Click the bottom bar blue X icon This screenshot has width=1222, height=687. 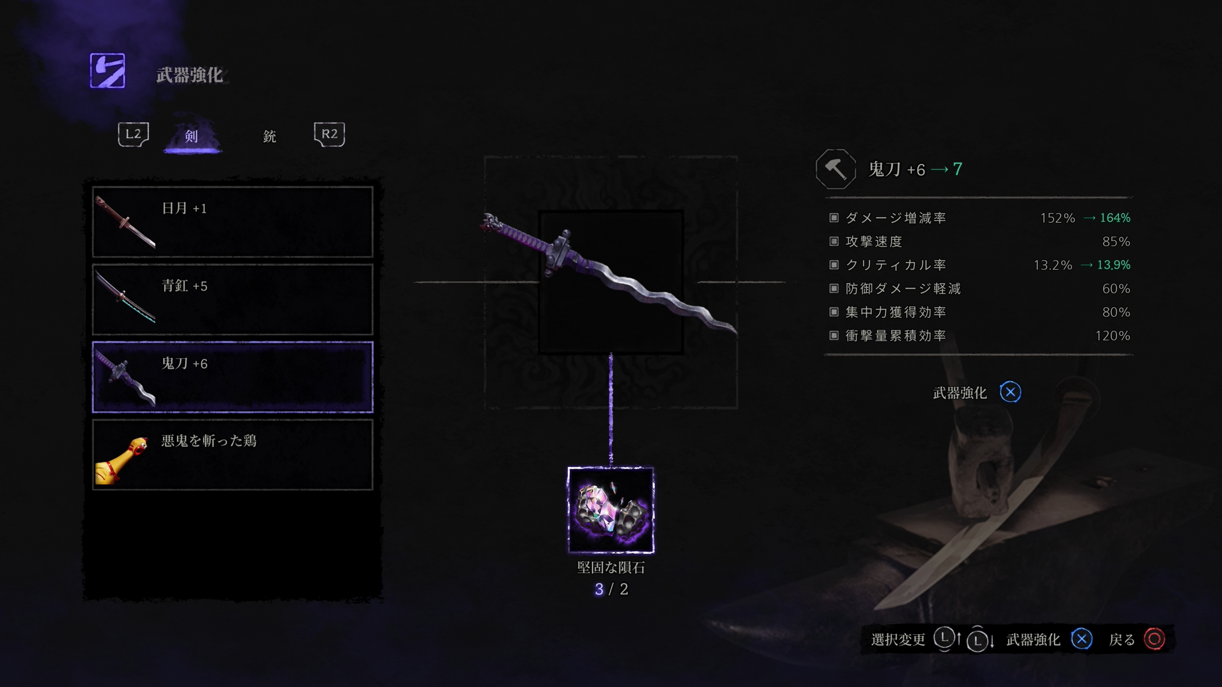point(1081,639)
